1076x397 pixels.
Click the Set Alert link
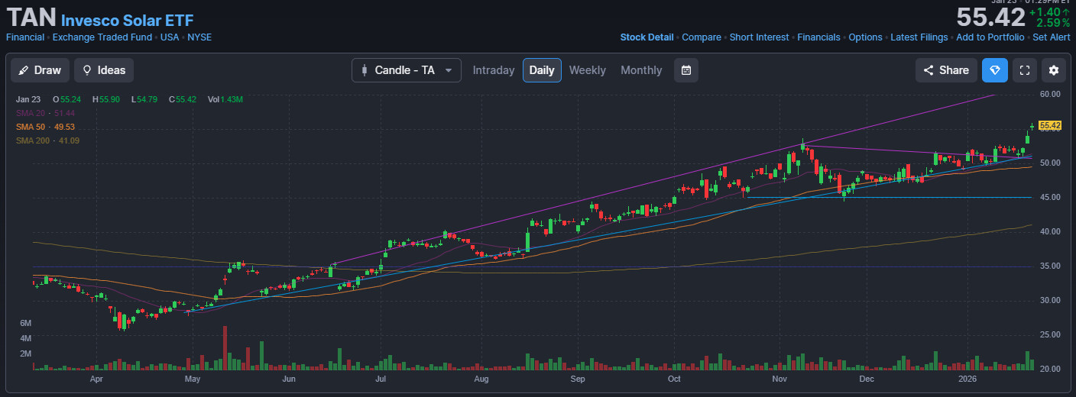pyautogui.click(x=1051, y=37)
